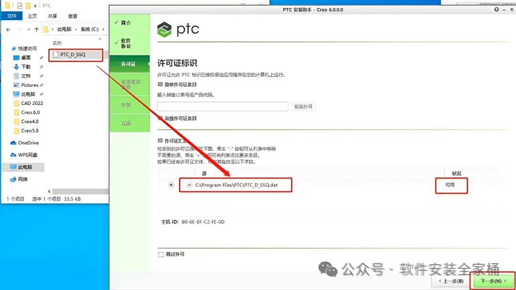This screenshot has width=516, height=290.
Task: Go to 软件协议 installer step
Action: click(129, 43)
